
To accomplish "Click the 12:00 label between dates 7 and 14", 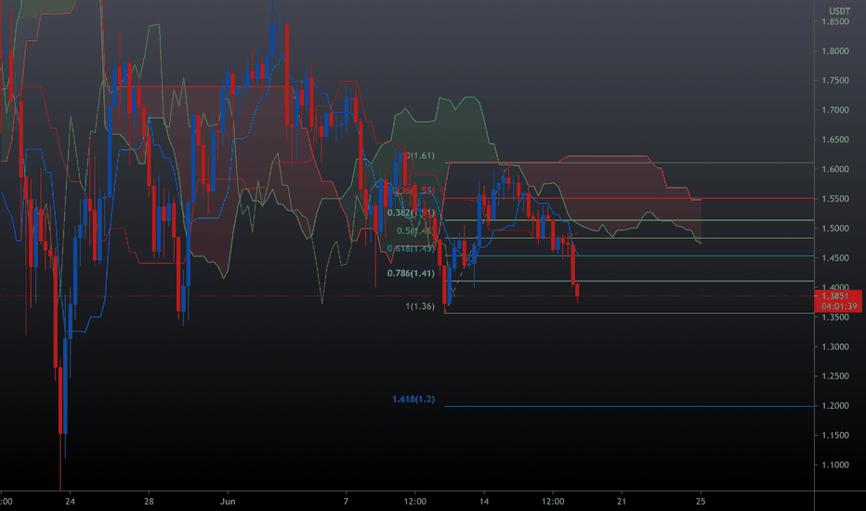I will 414,502.
